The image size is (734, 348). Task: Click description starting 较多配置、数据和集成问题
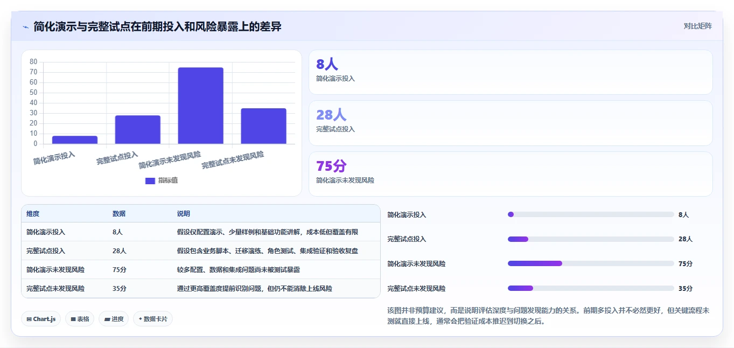pyautogui.click(x=239, y=270)
